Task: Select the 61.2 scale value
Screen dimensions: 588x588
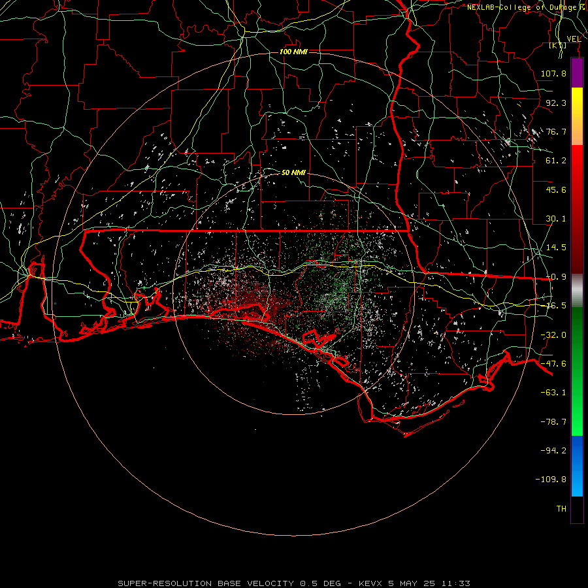Action: [556, 161]
